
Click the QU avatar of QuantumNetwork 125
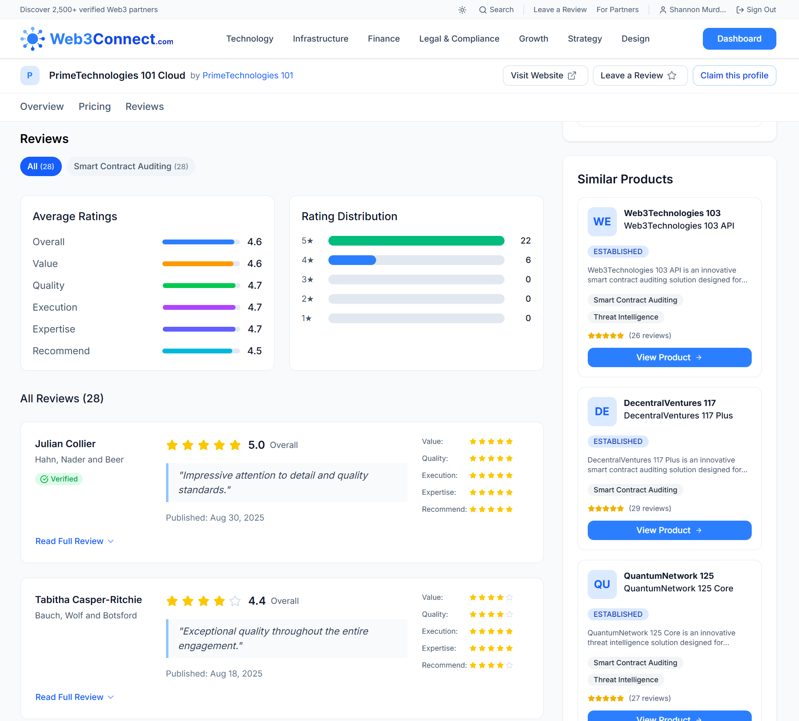[602, 584]
